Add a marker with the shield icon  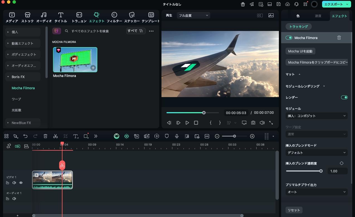pyautogui.click(x=167, y=136)
